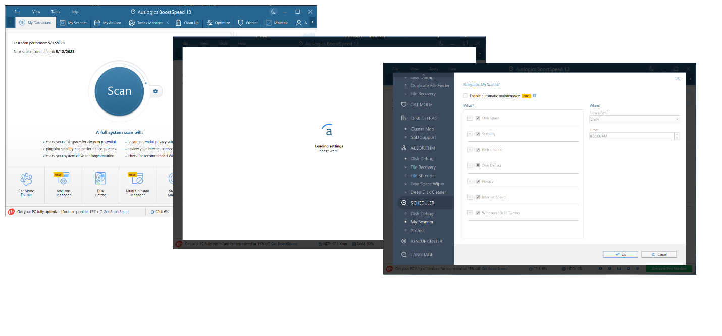Switch to the My Advisor tab
This screenshot has width=722, height=336.
108,23
